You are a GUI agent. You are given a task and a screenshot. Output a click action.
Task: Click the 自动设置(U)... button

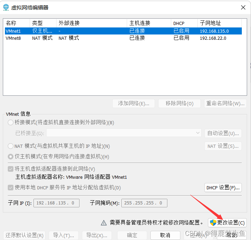coord(223,133)
